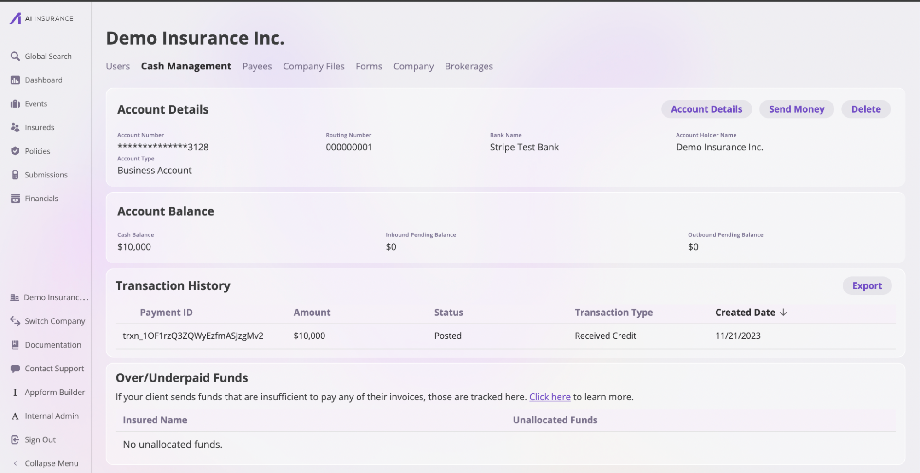Open Global Search from the sidebar

click(x=48, y=56)
